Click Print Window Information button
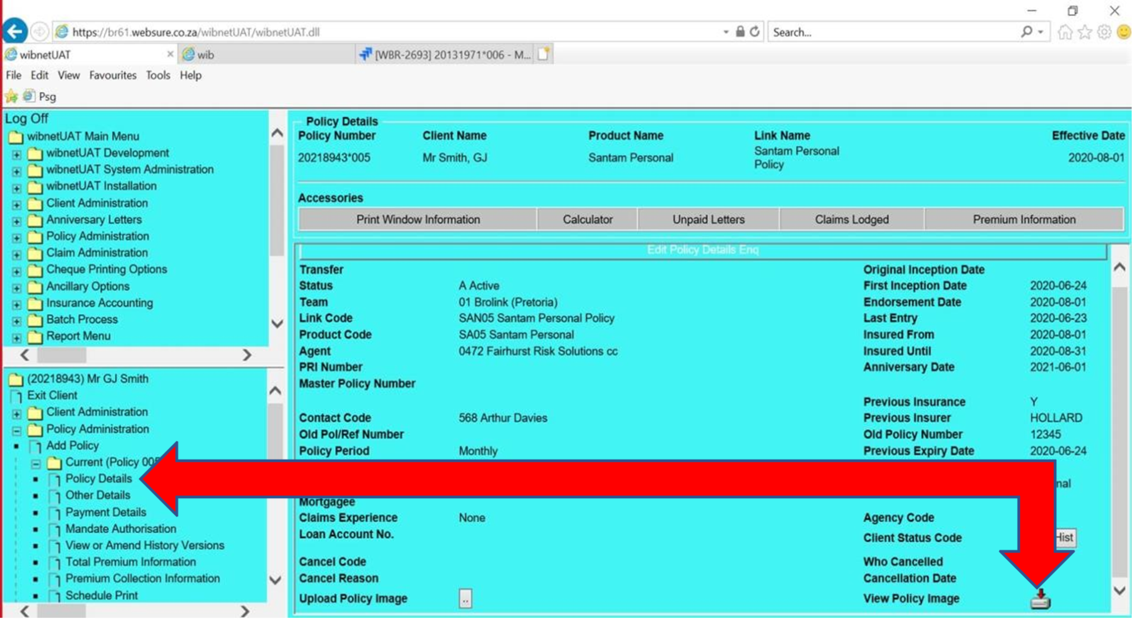This screenshot has height=635, width=1140. point(418,219)
